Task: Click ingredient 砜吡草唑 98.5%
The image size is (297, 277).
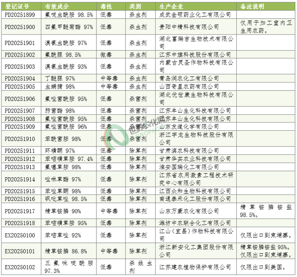Action: 66,199
